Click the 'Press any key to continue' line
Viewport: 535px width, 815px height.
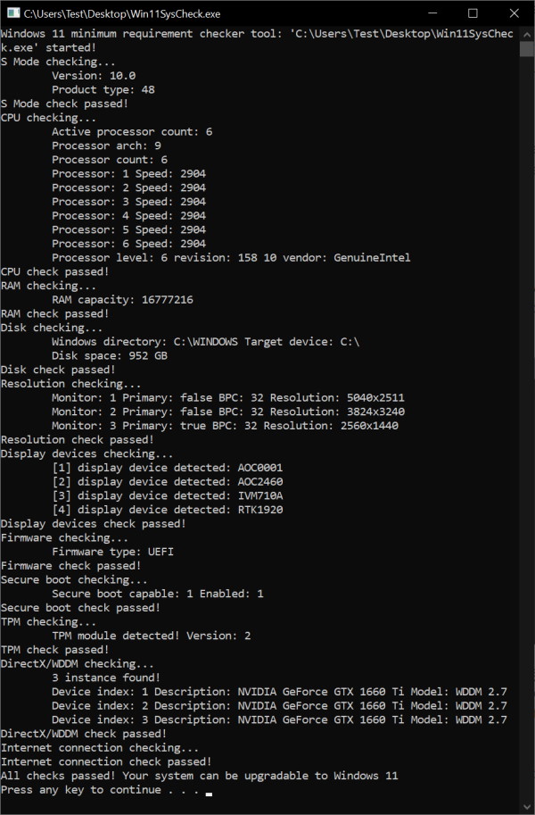[103, 790]
